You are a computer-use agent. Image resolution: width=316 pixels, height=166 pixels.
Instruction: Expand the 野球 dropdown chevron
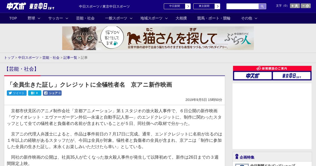tap(39, 18)
